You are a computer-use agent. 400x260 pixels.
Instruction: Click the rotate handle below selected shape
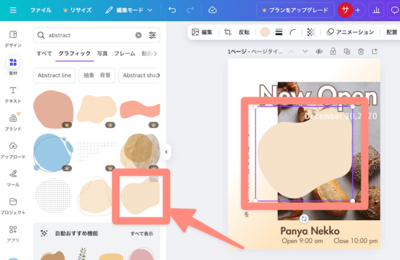[304, 219]
